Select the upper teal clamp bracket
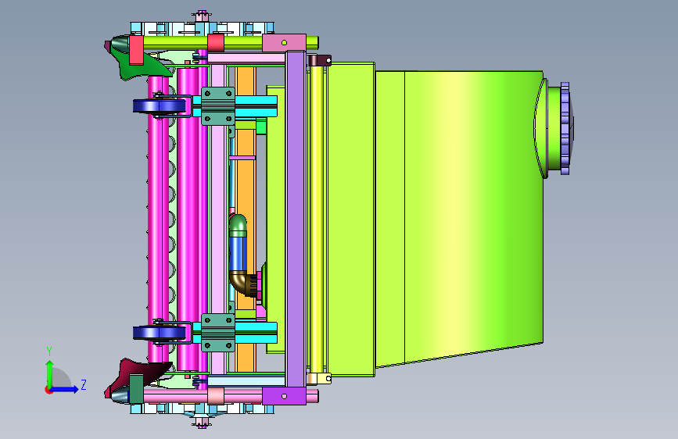 [x=218, y=106]
